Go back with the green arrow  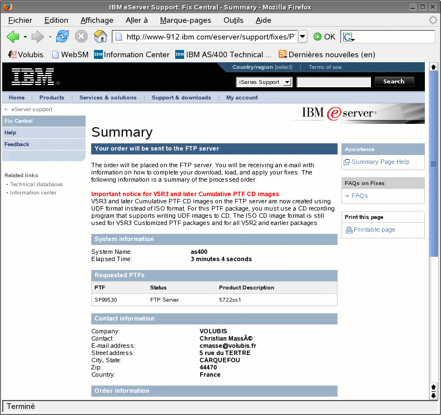13,37
